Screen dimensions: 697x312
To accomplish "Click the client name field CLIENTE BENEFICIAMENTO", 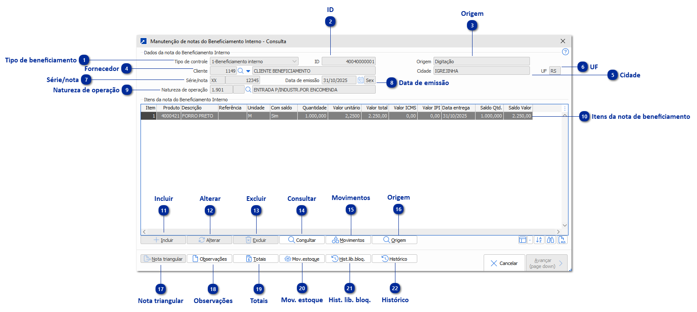I will click(x=314, y=71).
